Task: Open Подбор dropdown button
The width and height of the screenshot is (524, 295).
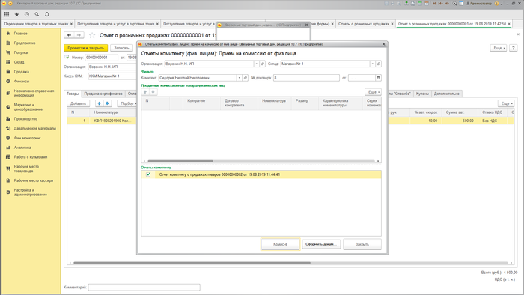Action: point(128,103)
